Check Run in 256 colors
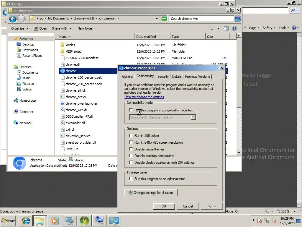 click(x=131, y=135)
